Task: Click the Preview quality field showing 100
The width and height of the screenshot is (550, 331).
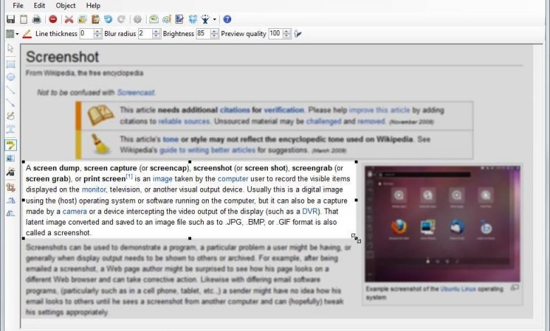Action: pyautogui.click(x=276, y=34)
